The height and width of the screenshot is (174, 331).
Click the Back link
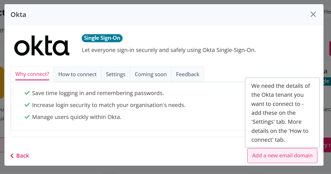[x=20, y=156]
